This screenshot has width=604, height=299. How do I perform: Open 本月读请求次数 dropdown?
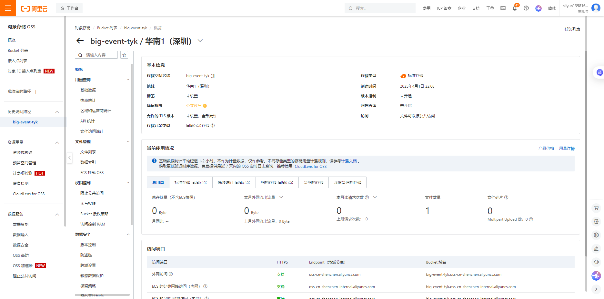375,197
